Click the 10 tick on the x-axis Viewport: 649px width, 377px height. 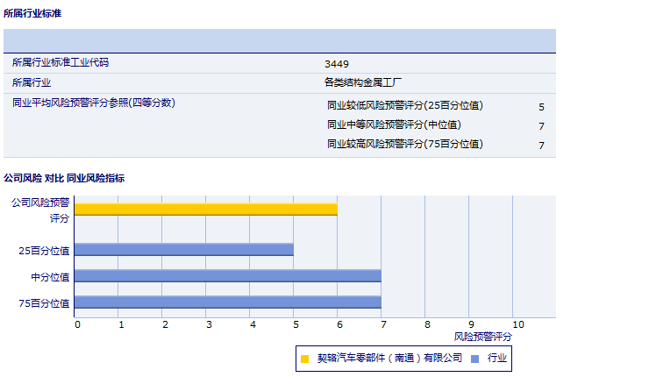(x=518, y=324)
